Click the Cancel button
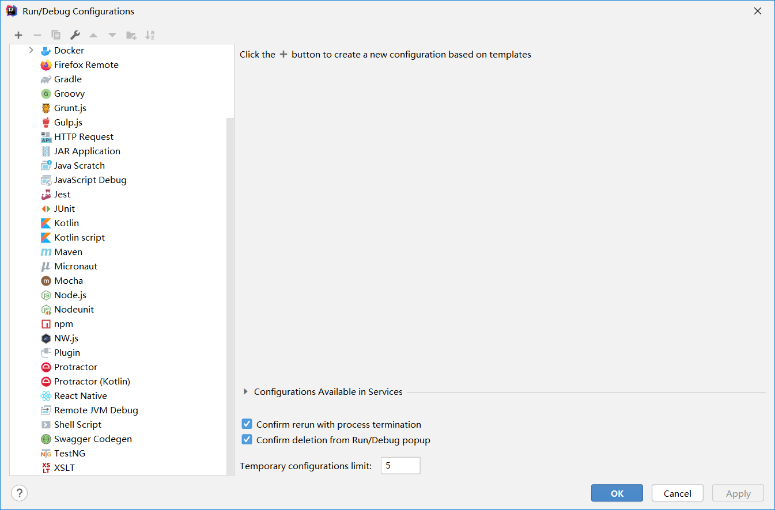Viewport: 775px width, 510px height. coord(678,493)
